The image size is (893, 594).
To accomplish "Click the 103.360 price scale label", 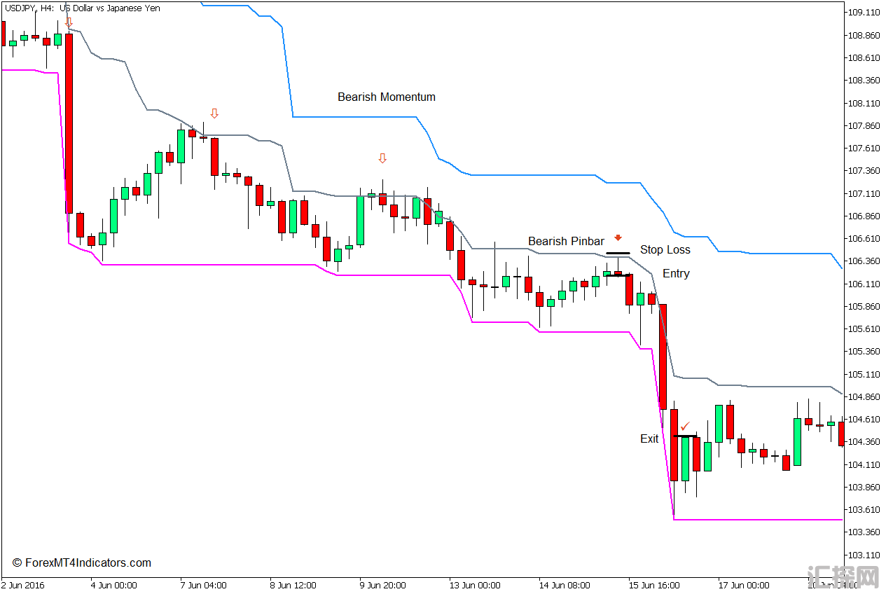I will tap(864, 532).
